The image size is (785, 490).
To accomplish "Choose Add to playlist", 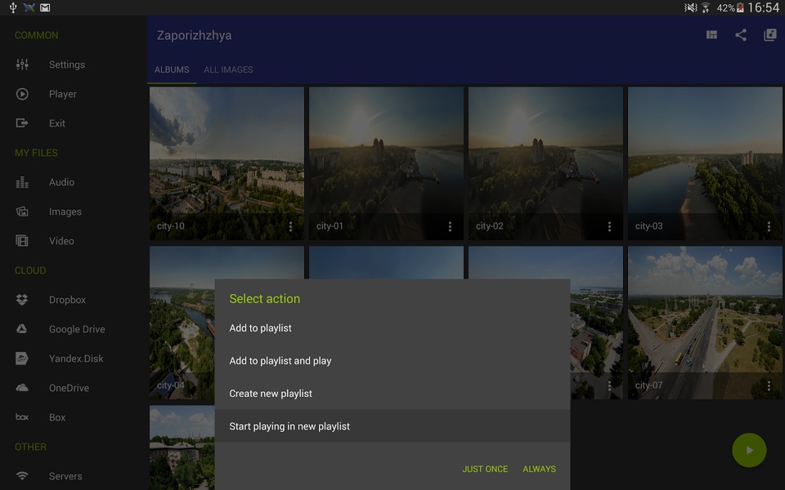I will pyautogui.click(x=392, y=328).
